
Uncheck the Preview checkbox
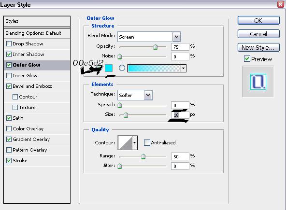click(x=247, y=59)
